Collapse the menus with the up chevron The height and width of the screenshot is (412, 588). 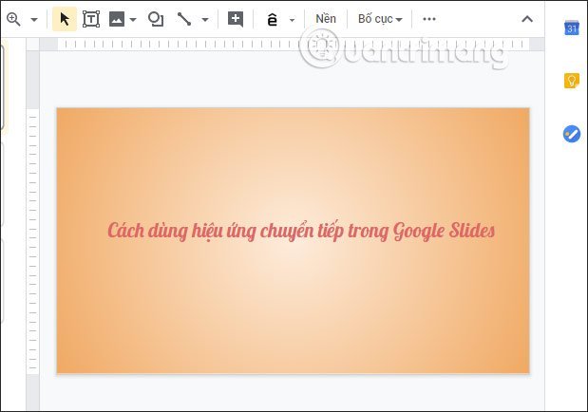[x=527, y=19]
